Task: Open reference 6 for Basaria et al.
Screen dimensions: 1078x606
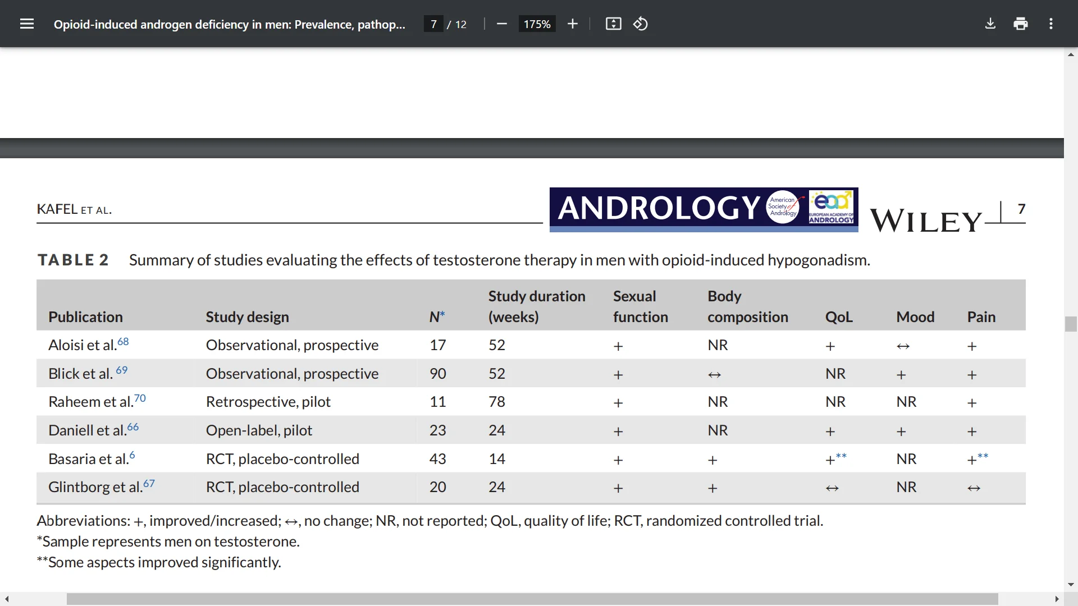Action: point(132,455)
